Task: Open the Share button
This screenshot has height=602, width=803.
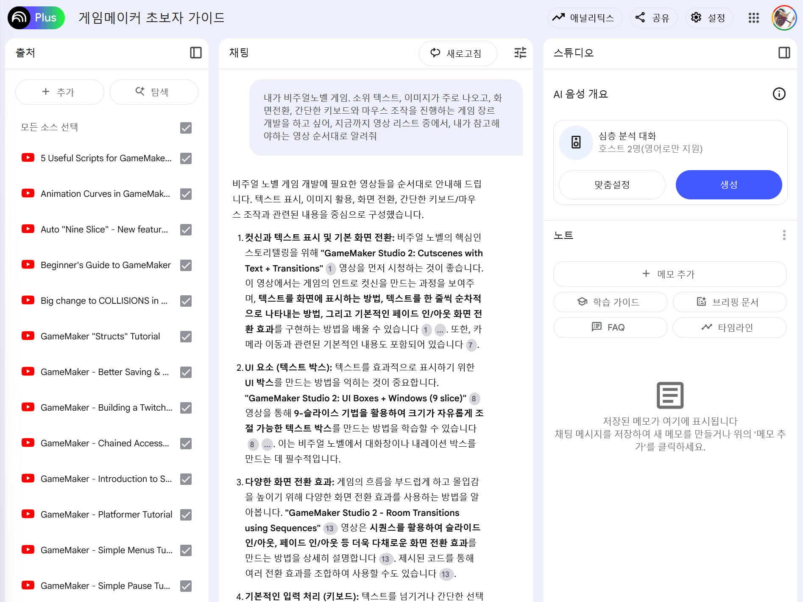Action: click(x=653, y=18)
